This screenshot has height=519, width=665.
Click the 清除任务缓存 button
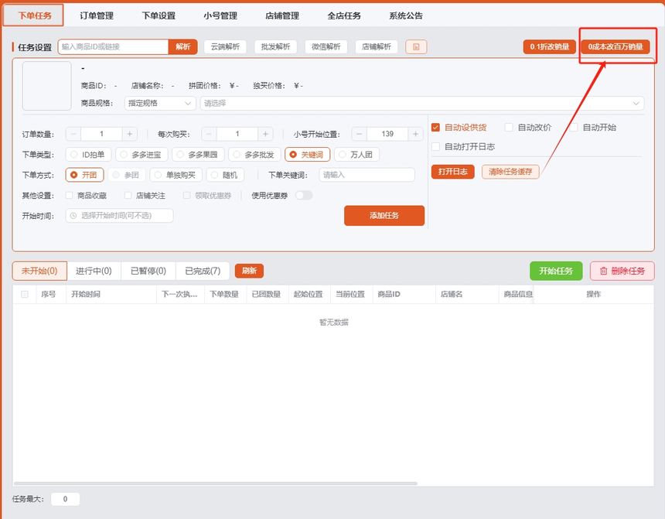[510, 172]
